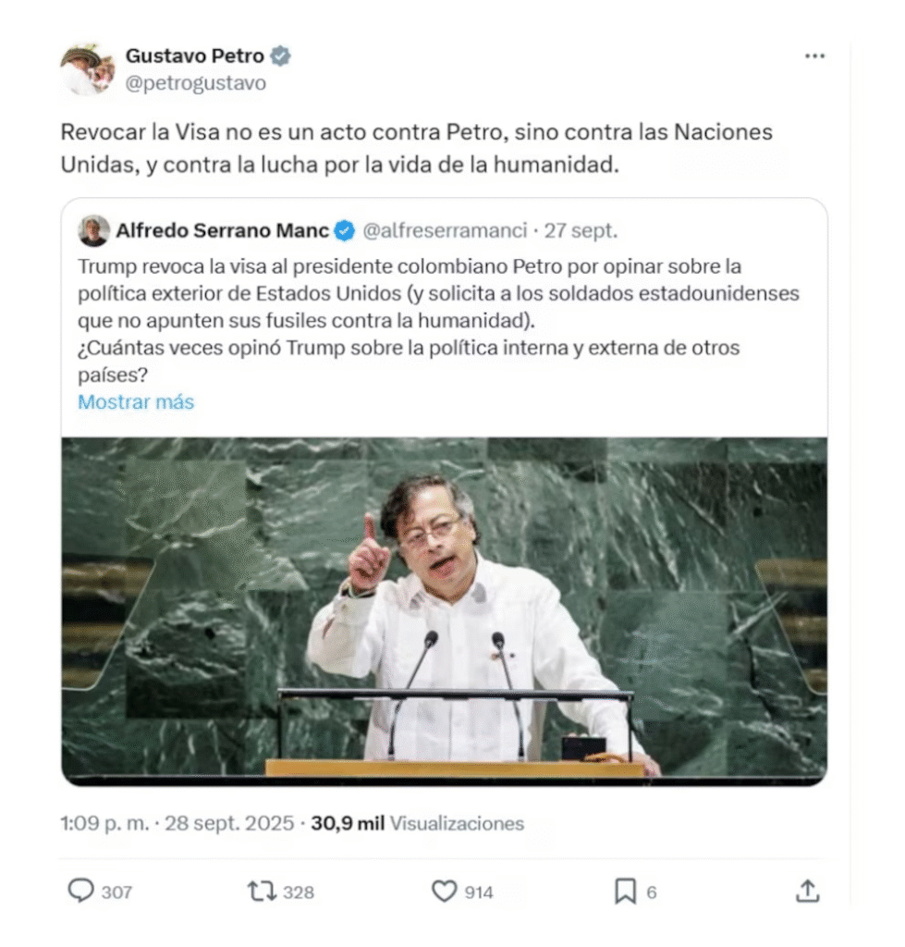Expand quoted tweet with Mostrar más
Viewport: 905px width, 947px height.
(x=136, y=402)
